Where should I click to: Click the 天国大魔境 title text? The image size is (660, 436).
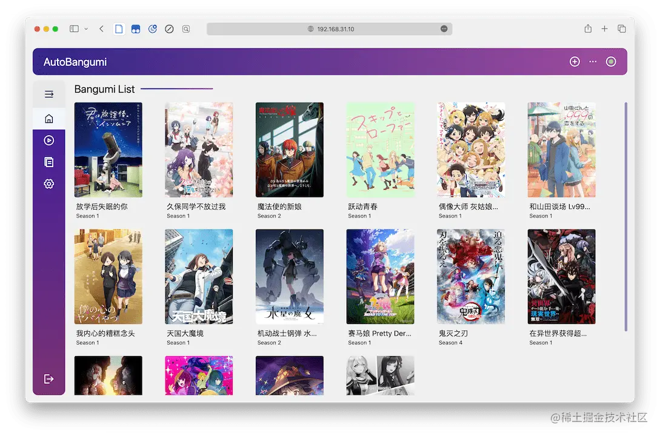(x=185, y=334)
